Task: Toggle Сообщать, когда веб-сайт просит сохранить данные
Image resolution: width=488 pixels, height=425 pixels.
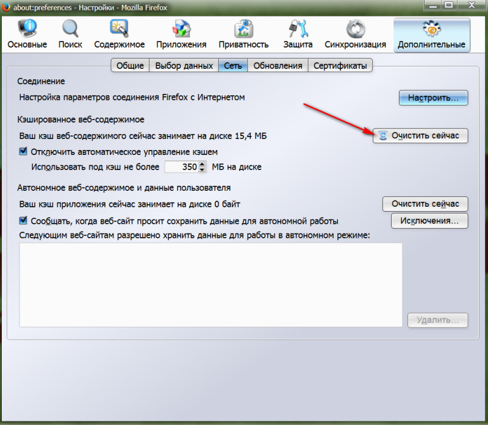Action: [23, 221]
